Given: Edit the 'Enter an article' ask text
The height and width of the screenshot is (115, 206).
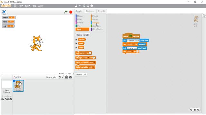Looking at the screenshot, I should pos(133,41).
